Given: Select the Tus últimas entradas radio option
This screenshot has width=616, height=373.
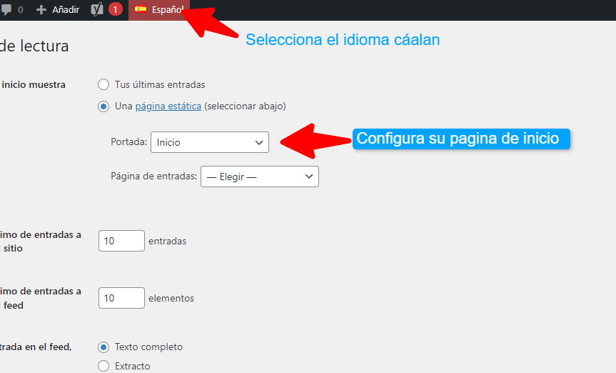Looking at the screenshot, I should [103, 84].
